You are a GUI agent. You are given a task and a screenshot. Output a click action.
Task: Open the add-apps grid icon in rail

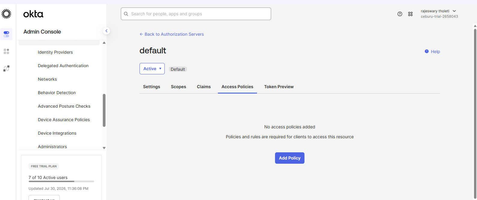click(6, 51)
